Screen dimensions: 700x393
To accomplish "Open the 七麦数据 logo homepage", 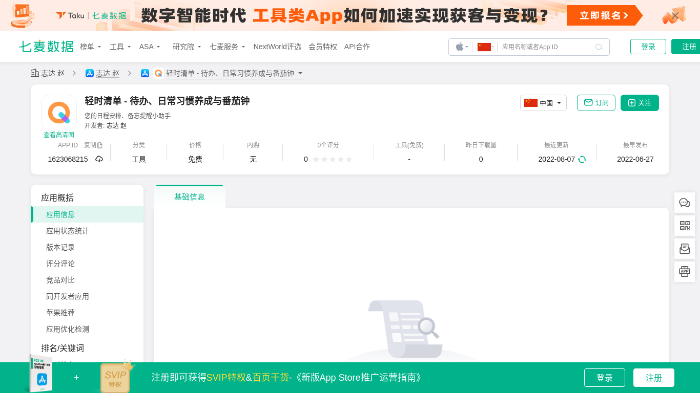I will [x=46, y=47].
